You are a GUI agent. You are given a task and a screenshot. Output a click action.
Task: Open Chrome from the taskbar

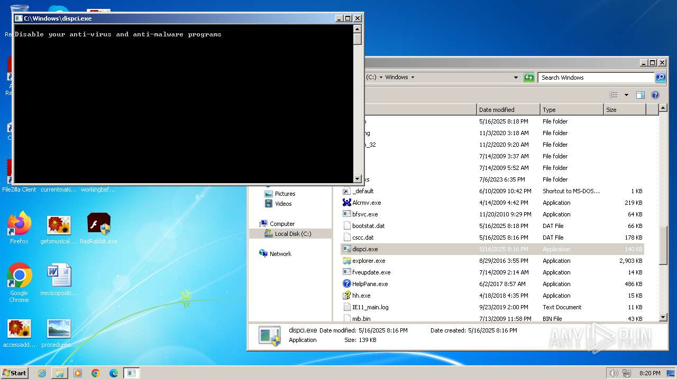(96, 373)
